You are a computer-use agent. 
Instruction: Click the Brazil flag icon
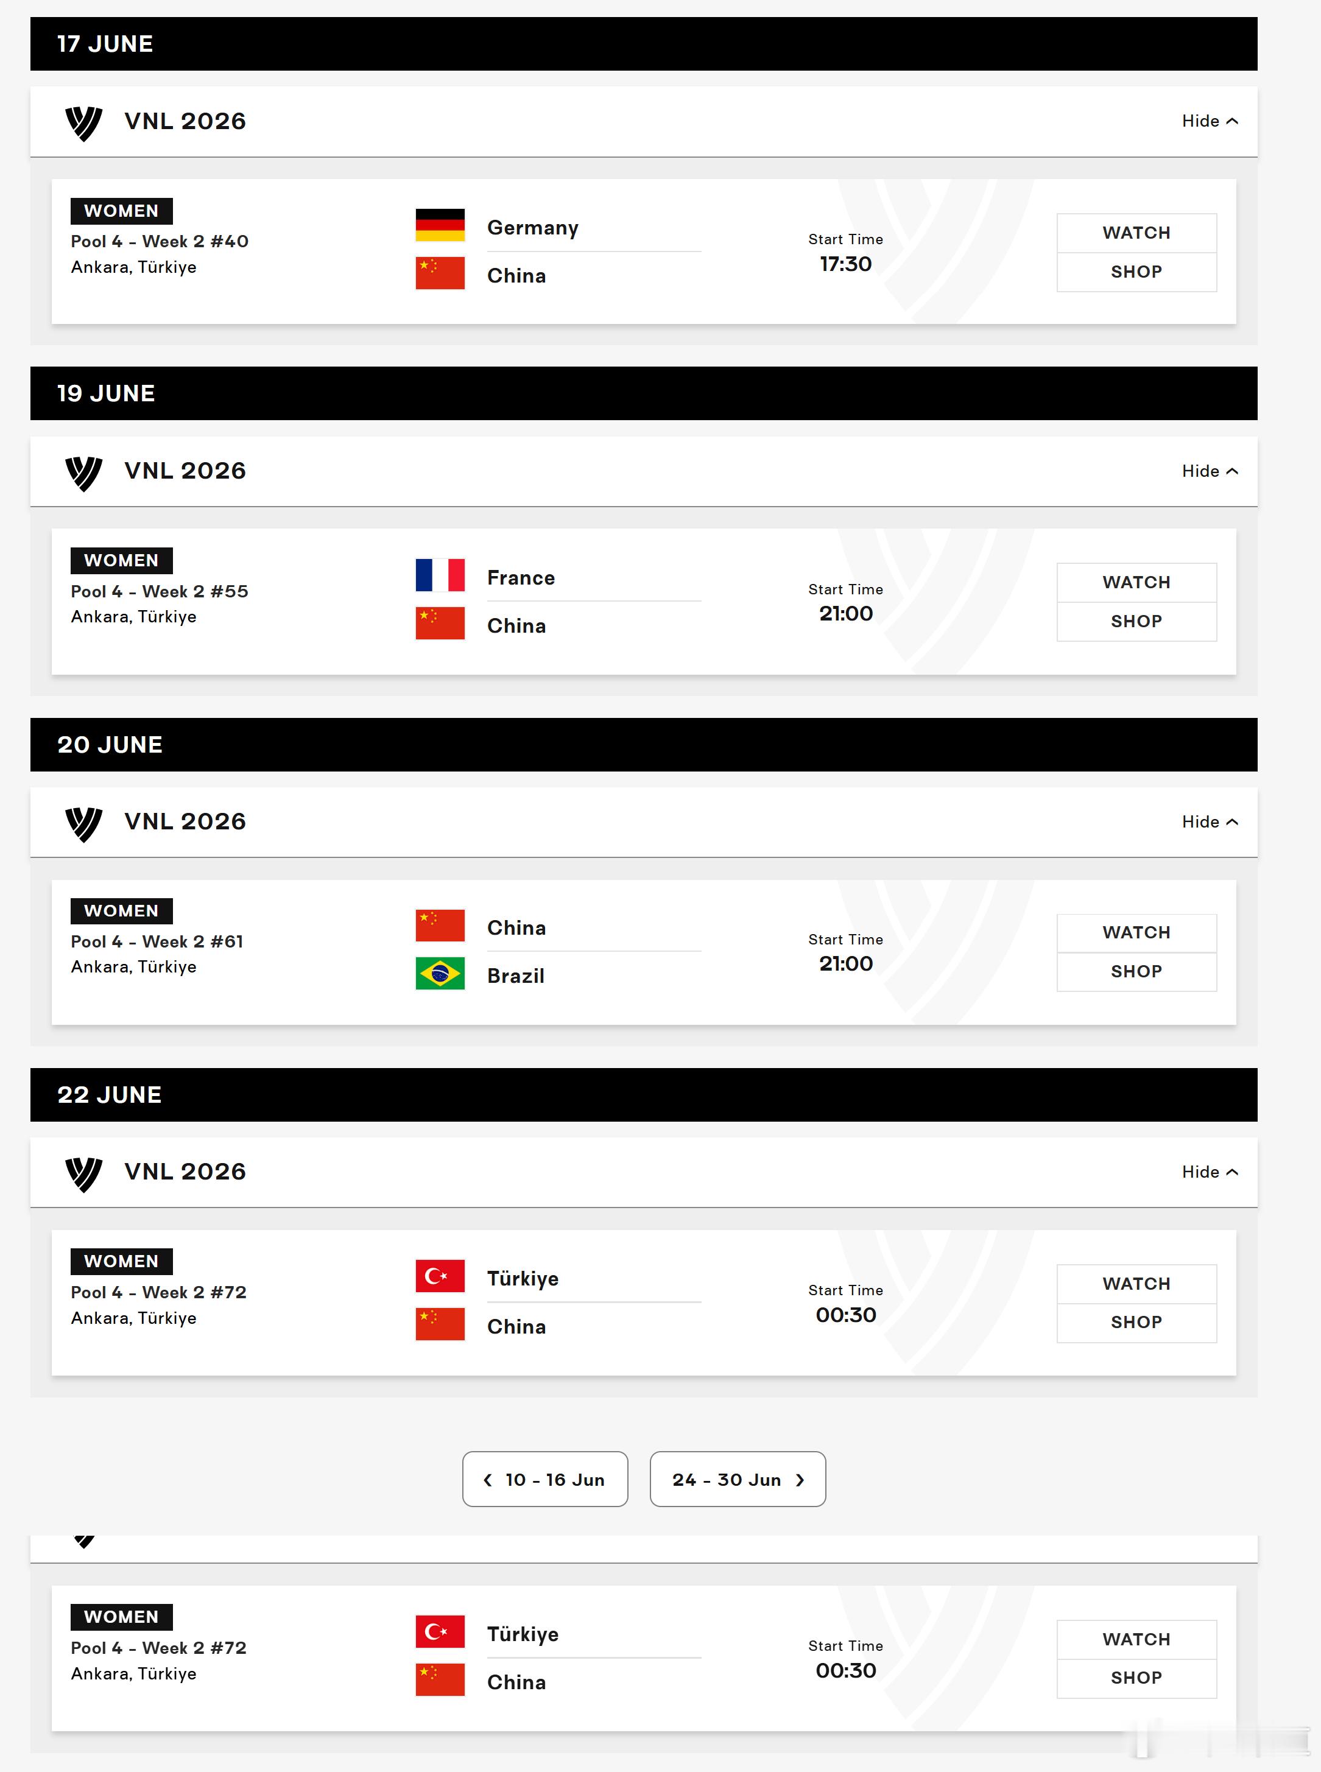440,974
